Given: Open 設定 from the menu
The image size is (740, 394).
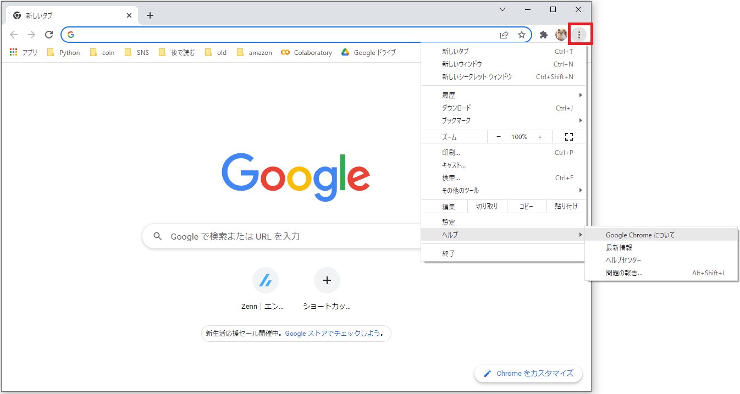Looking at the screenshot, I should coord(504,223).
